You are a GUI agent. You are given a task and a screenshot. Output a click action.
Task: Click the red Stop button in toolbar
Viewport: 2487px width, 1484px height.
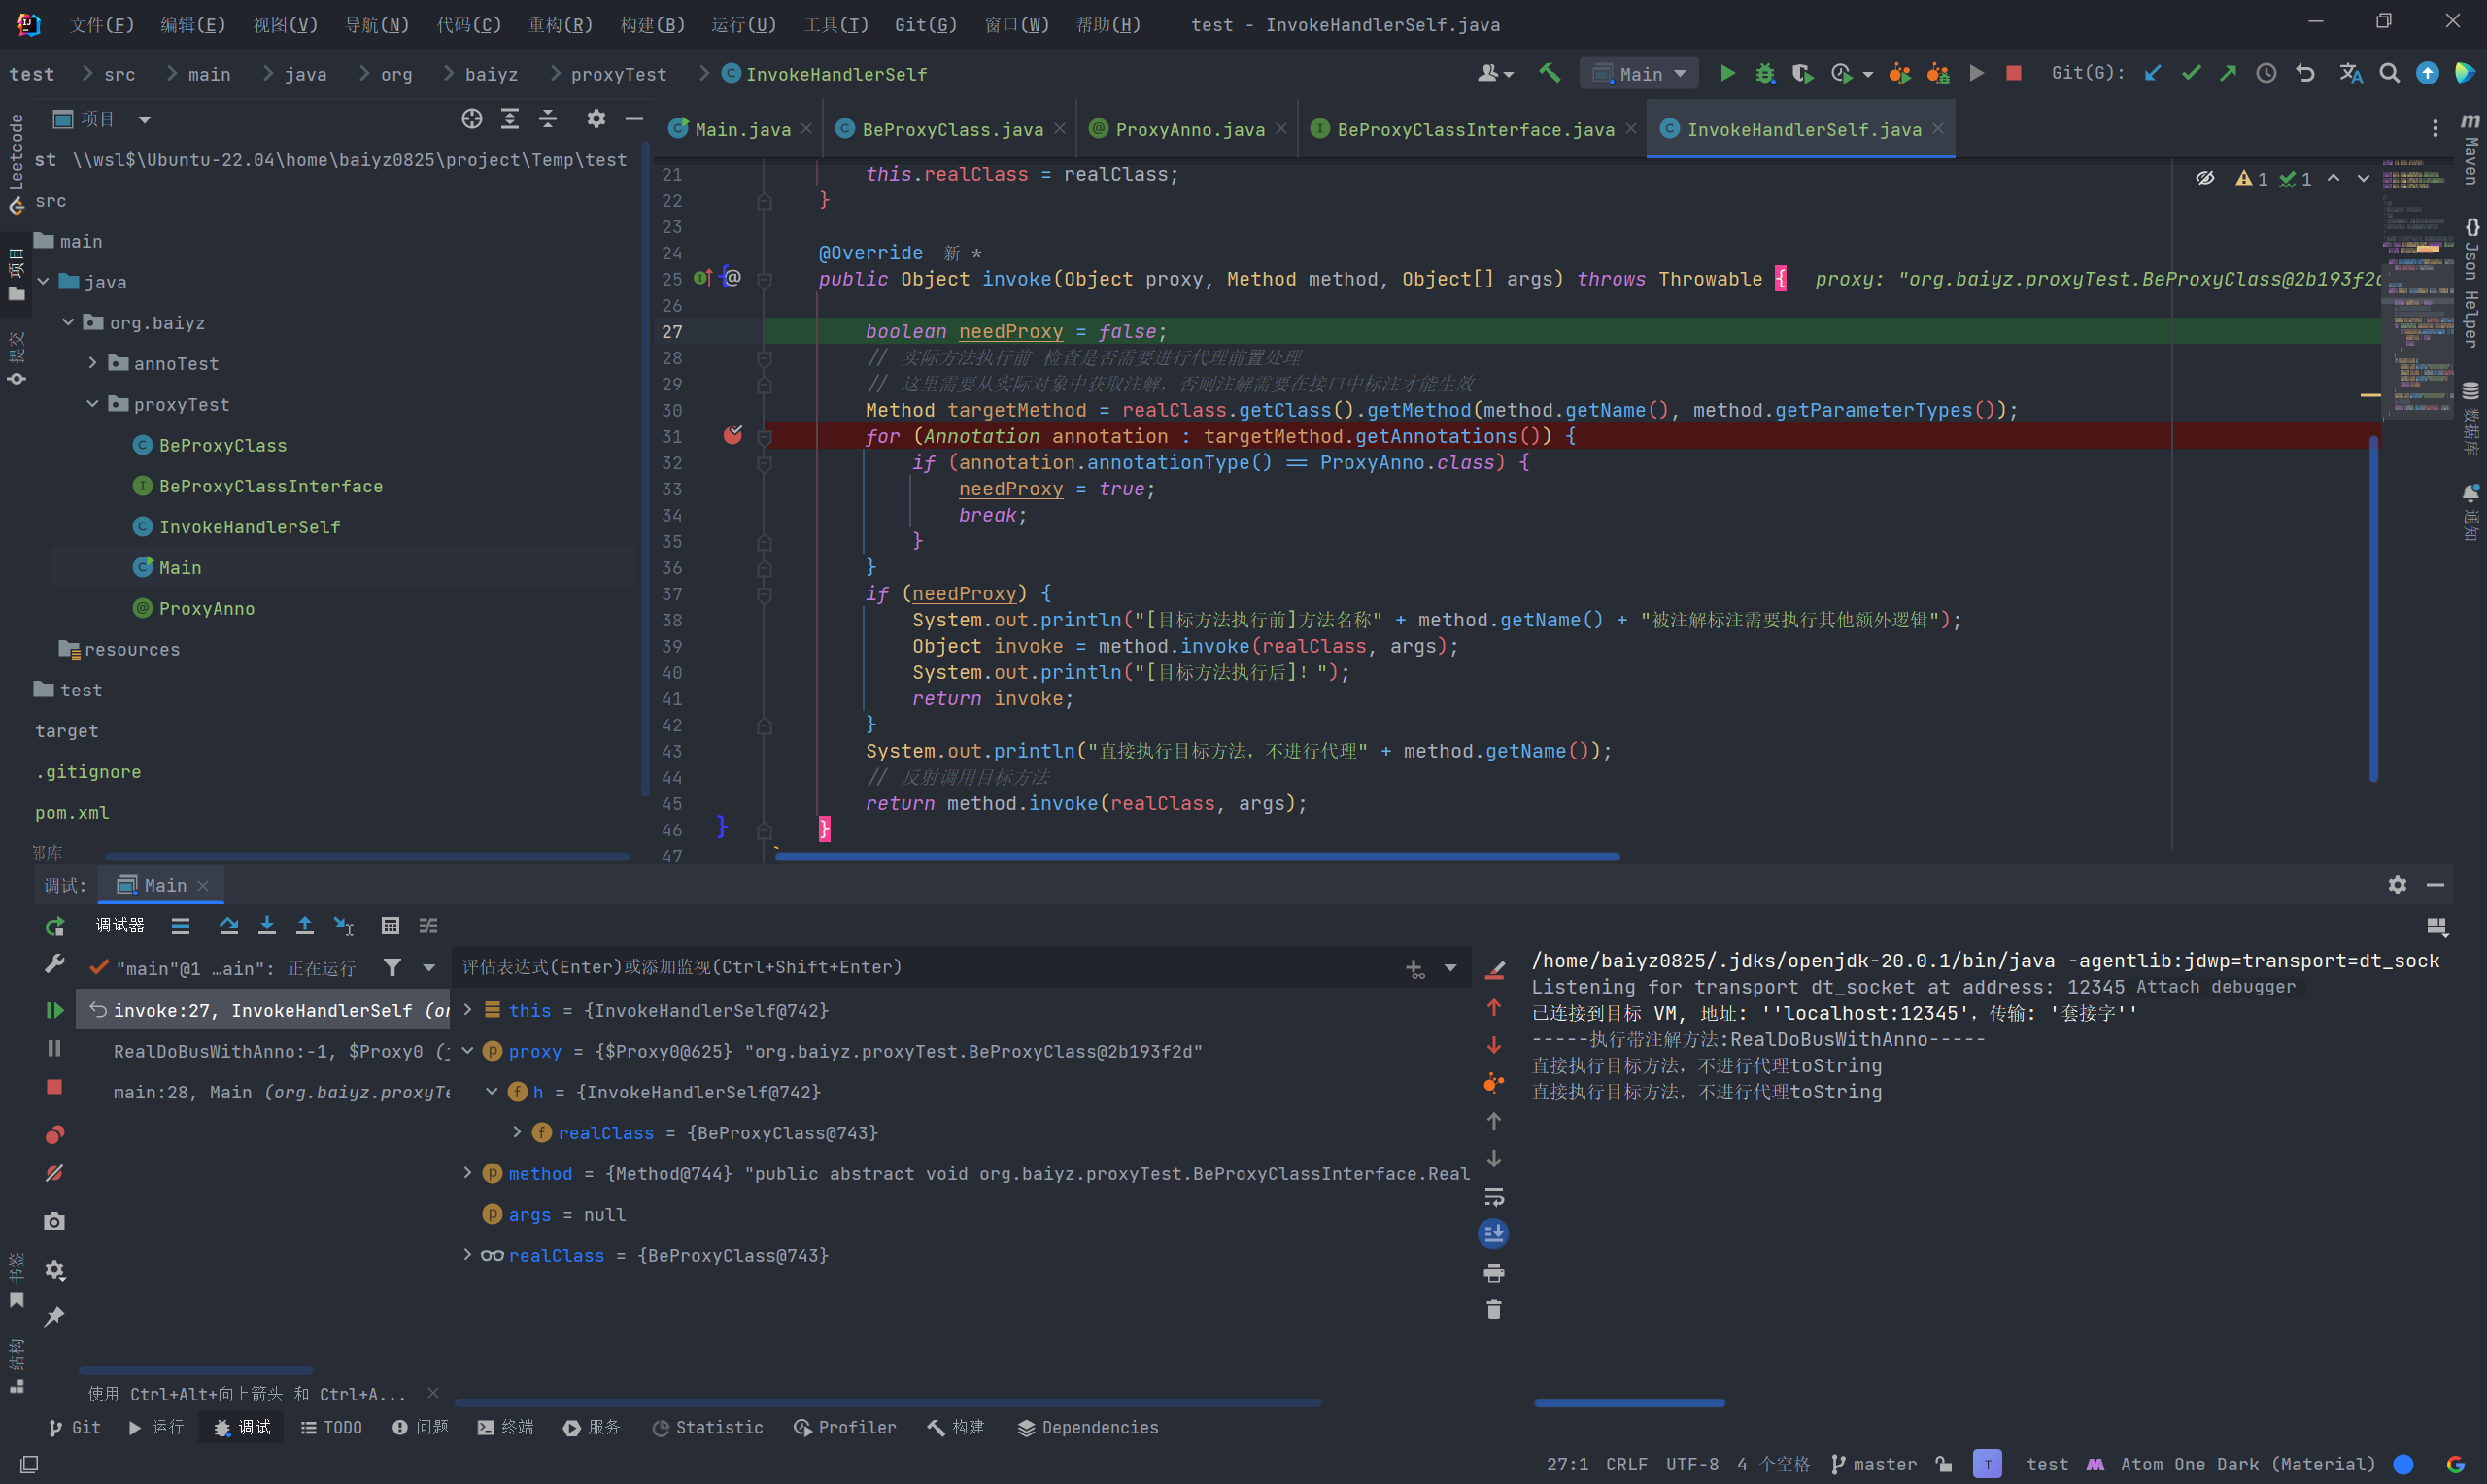click(x=2014, y=73)
